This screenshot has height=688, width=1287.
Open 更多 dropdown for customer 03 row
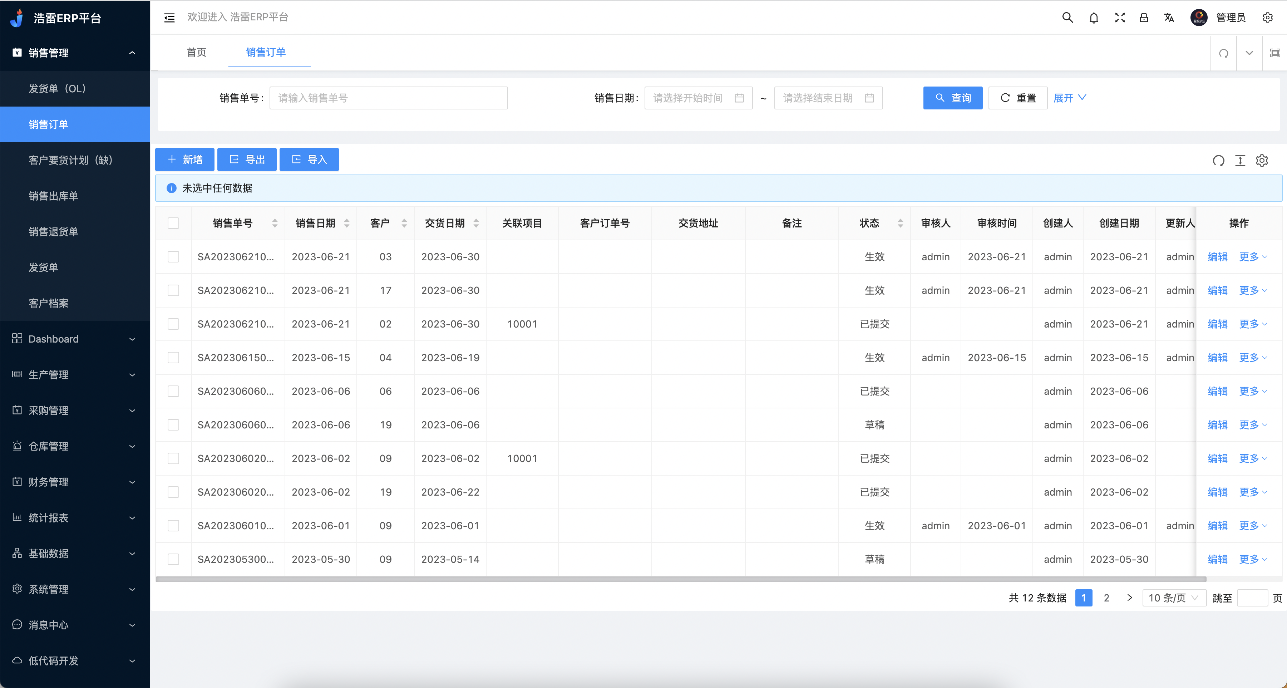pyautogui.click(x=1253, y=257)
